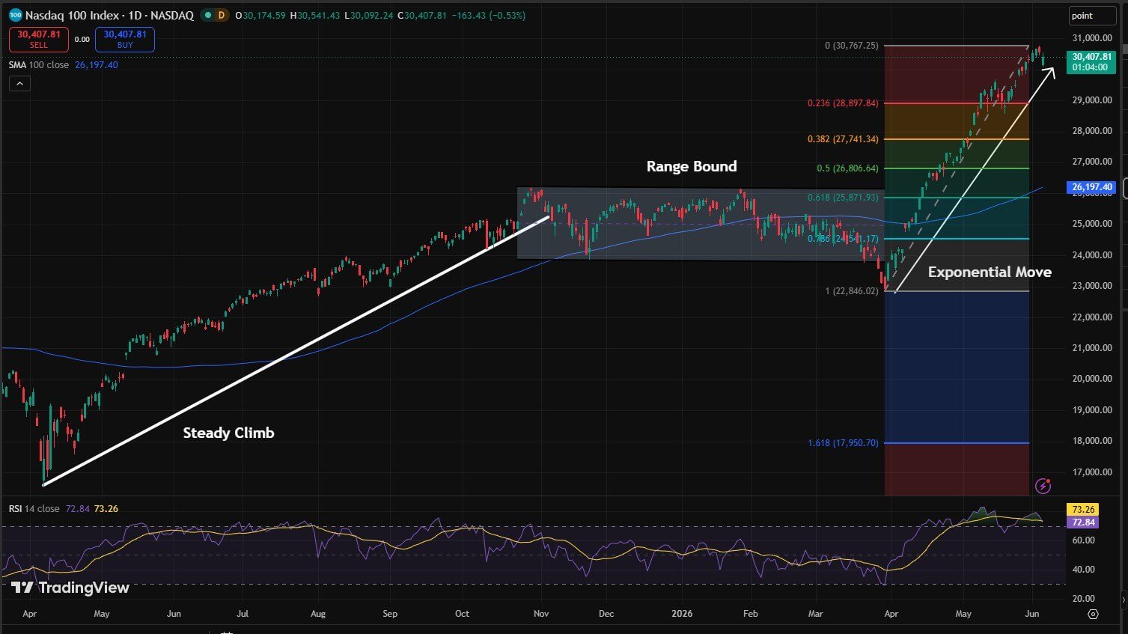The width and height of the screenshot is (1128, 634).
Task: Select the RSI 14 close indicator legend
Action: coord(34,508)
